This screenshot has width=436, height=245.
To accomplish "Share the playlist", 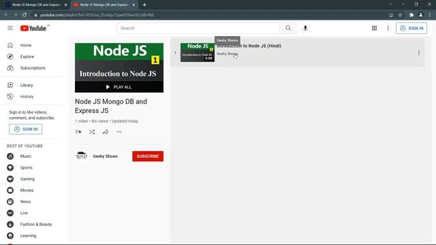I will point(106,131).
